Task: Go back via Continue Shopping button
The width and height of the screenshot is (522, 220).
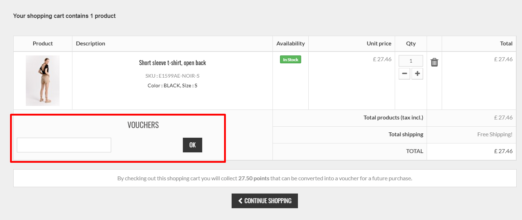Action: coord(265,201)
